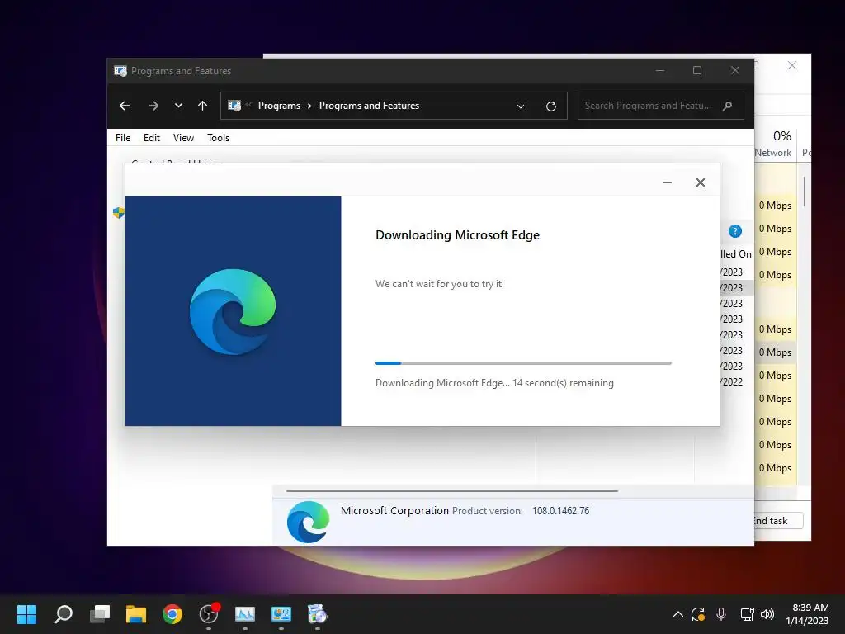
Task: Click the horizontal scrollbar above details pane
Action: pyautogui.click(x=451, y=491)
